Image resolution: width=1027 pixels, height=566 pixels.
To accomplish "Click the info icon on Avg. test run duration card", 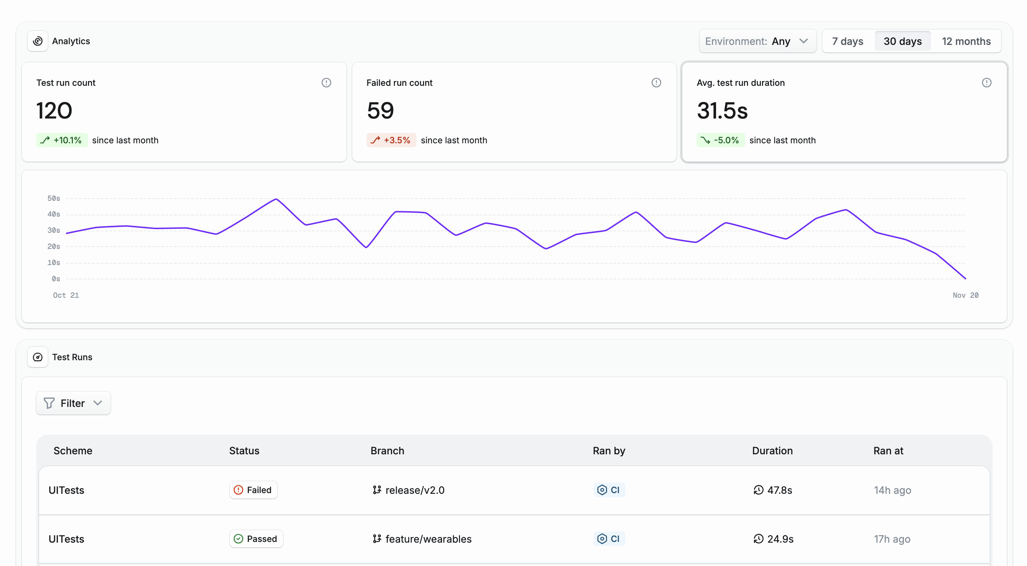I will [x=986, y=83].
